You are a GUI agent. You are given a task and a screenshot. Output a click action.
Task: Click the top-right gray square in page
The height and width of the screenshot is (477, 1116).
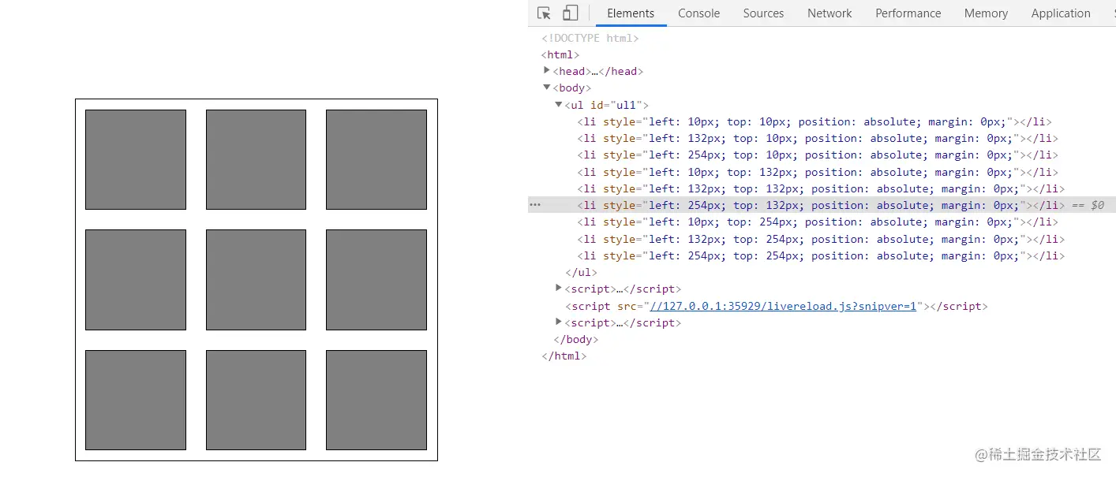(376, 159)
